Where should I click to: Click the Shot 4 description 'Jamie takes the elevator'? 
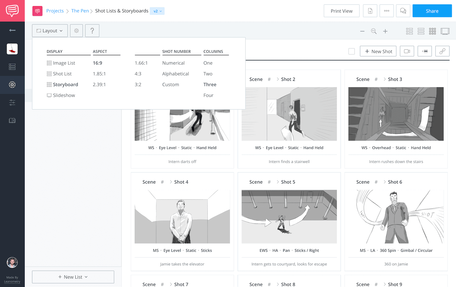tap(182, 264)
